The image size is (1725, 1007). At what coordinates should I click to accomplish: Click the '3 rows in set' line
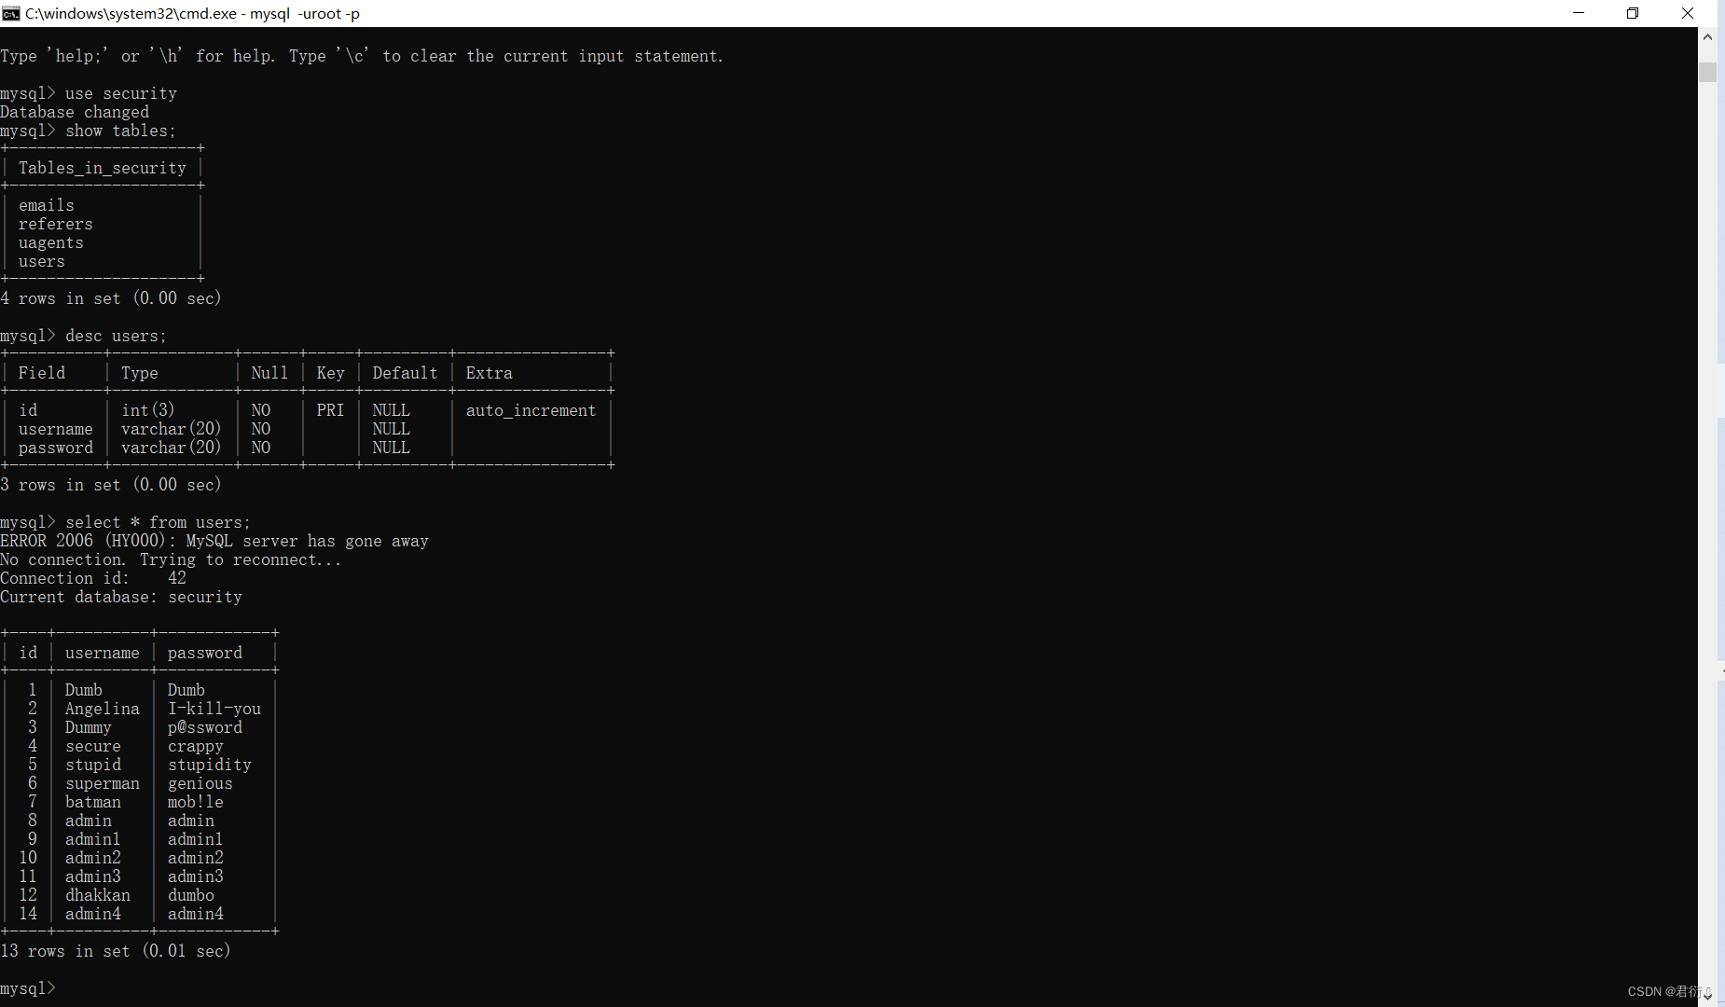[111, 485]
